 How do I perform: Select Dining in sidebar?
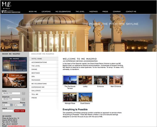tap(44, 69)
